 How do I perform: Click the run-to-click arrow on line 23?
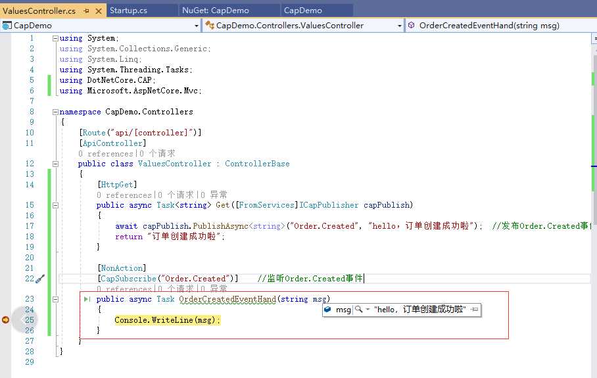pyautogui.click(x=87, y=299)
